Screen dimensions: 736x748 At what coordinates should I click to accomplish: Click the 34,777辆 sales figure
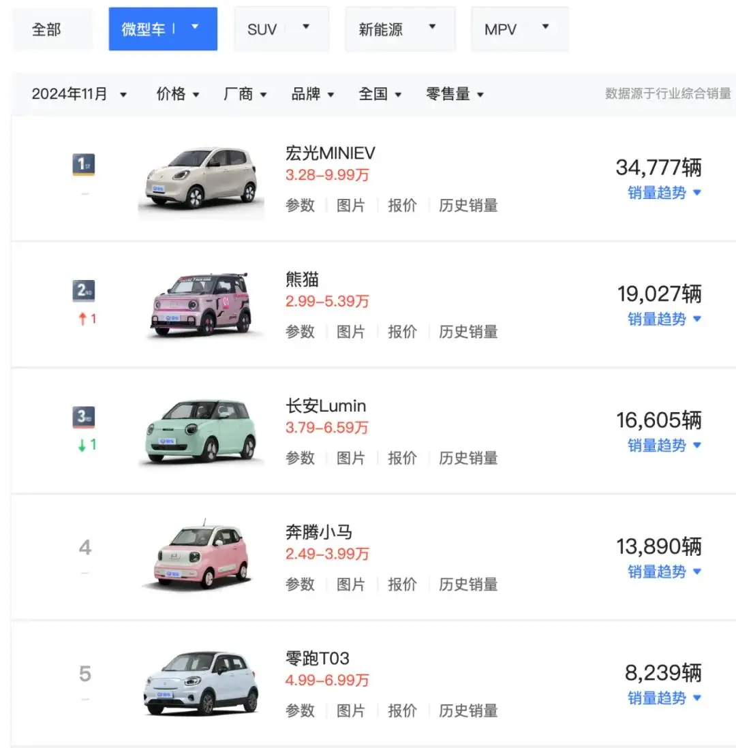pos(659,168)
